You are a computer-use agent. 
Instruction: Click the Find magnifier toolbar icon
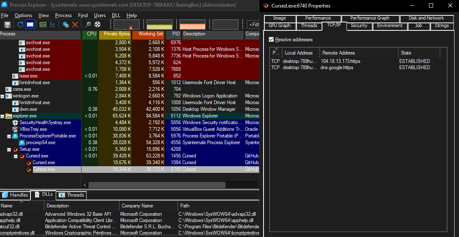point(88,25)
